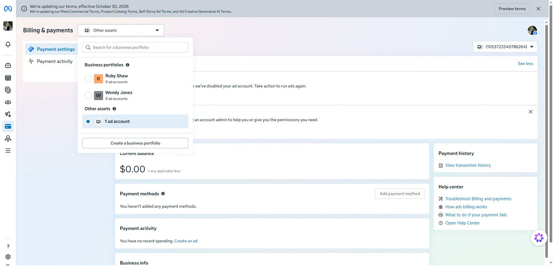Select Ruby Shaw portfolio radio button
553x268 pixels.
click(88, 79)
